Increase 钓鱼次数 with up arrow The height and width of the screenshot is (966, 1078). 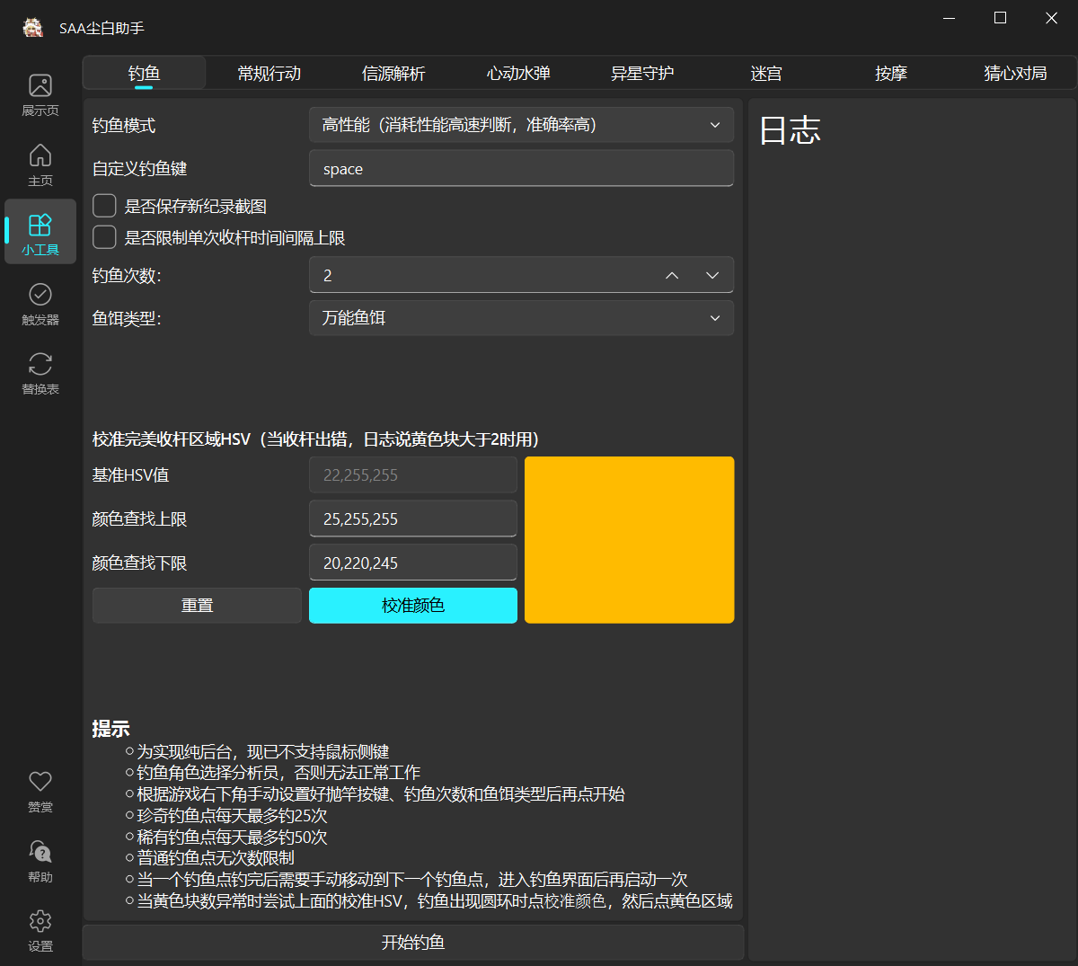(x=672, y=275)
